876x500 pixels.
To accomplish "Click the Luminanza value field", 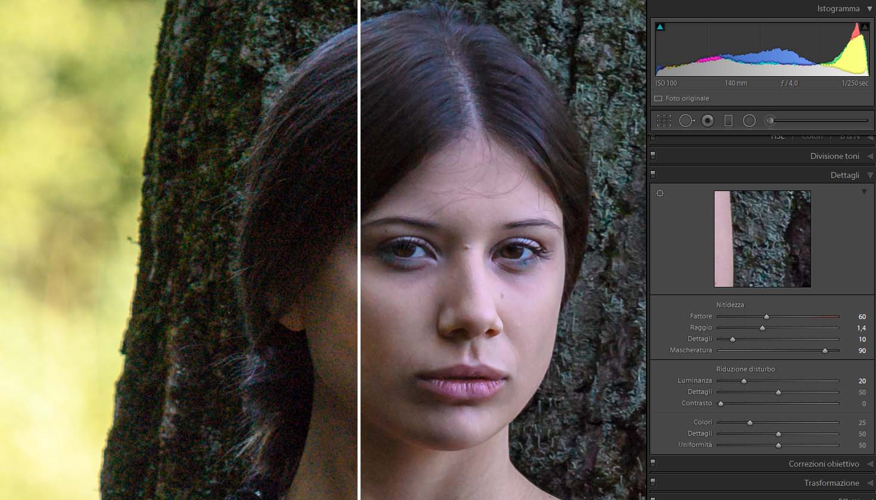I will tap(862, 381).
